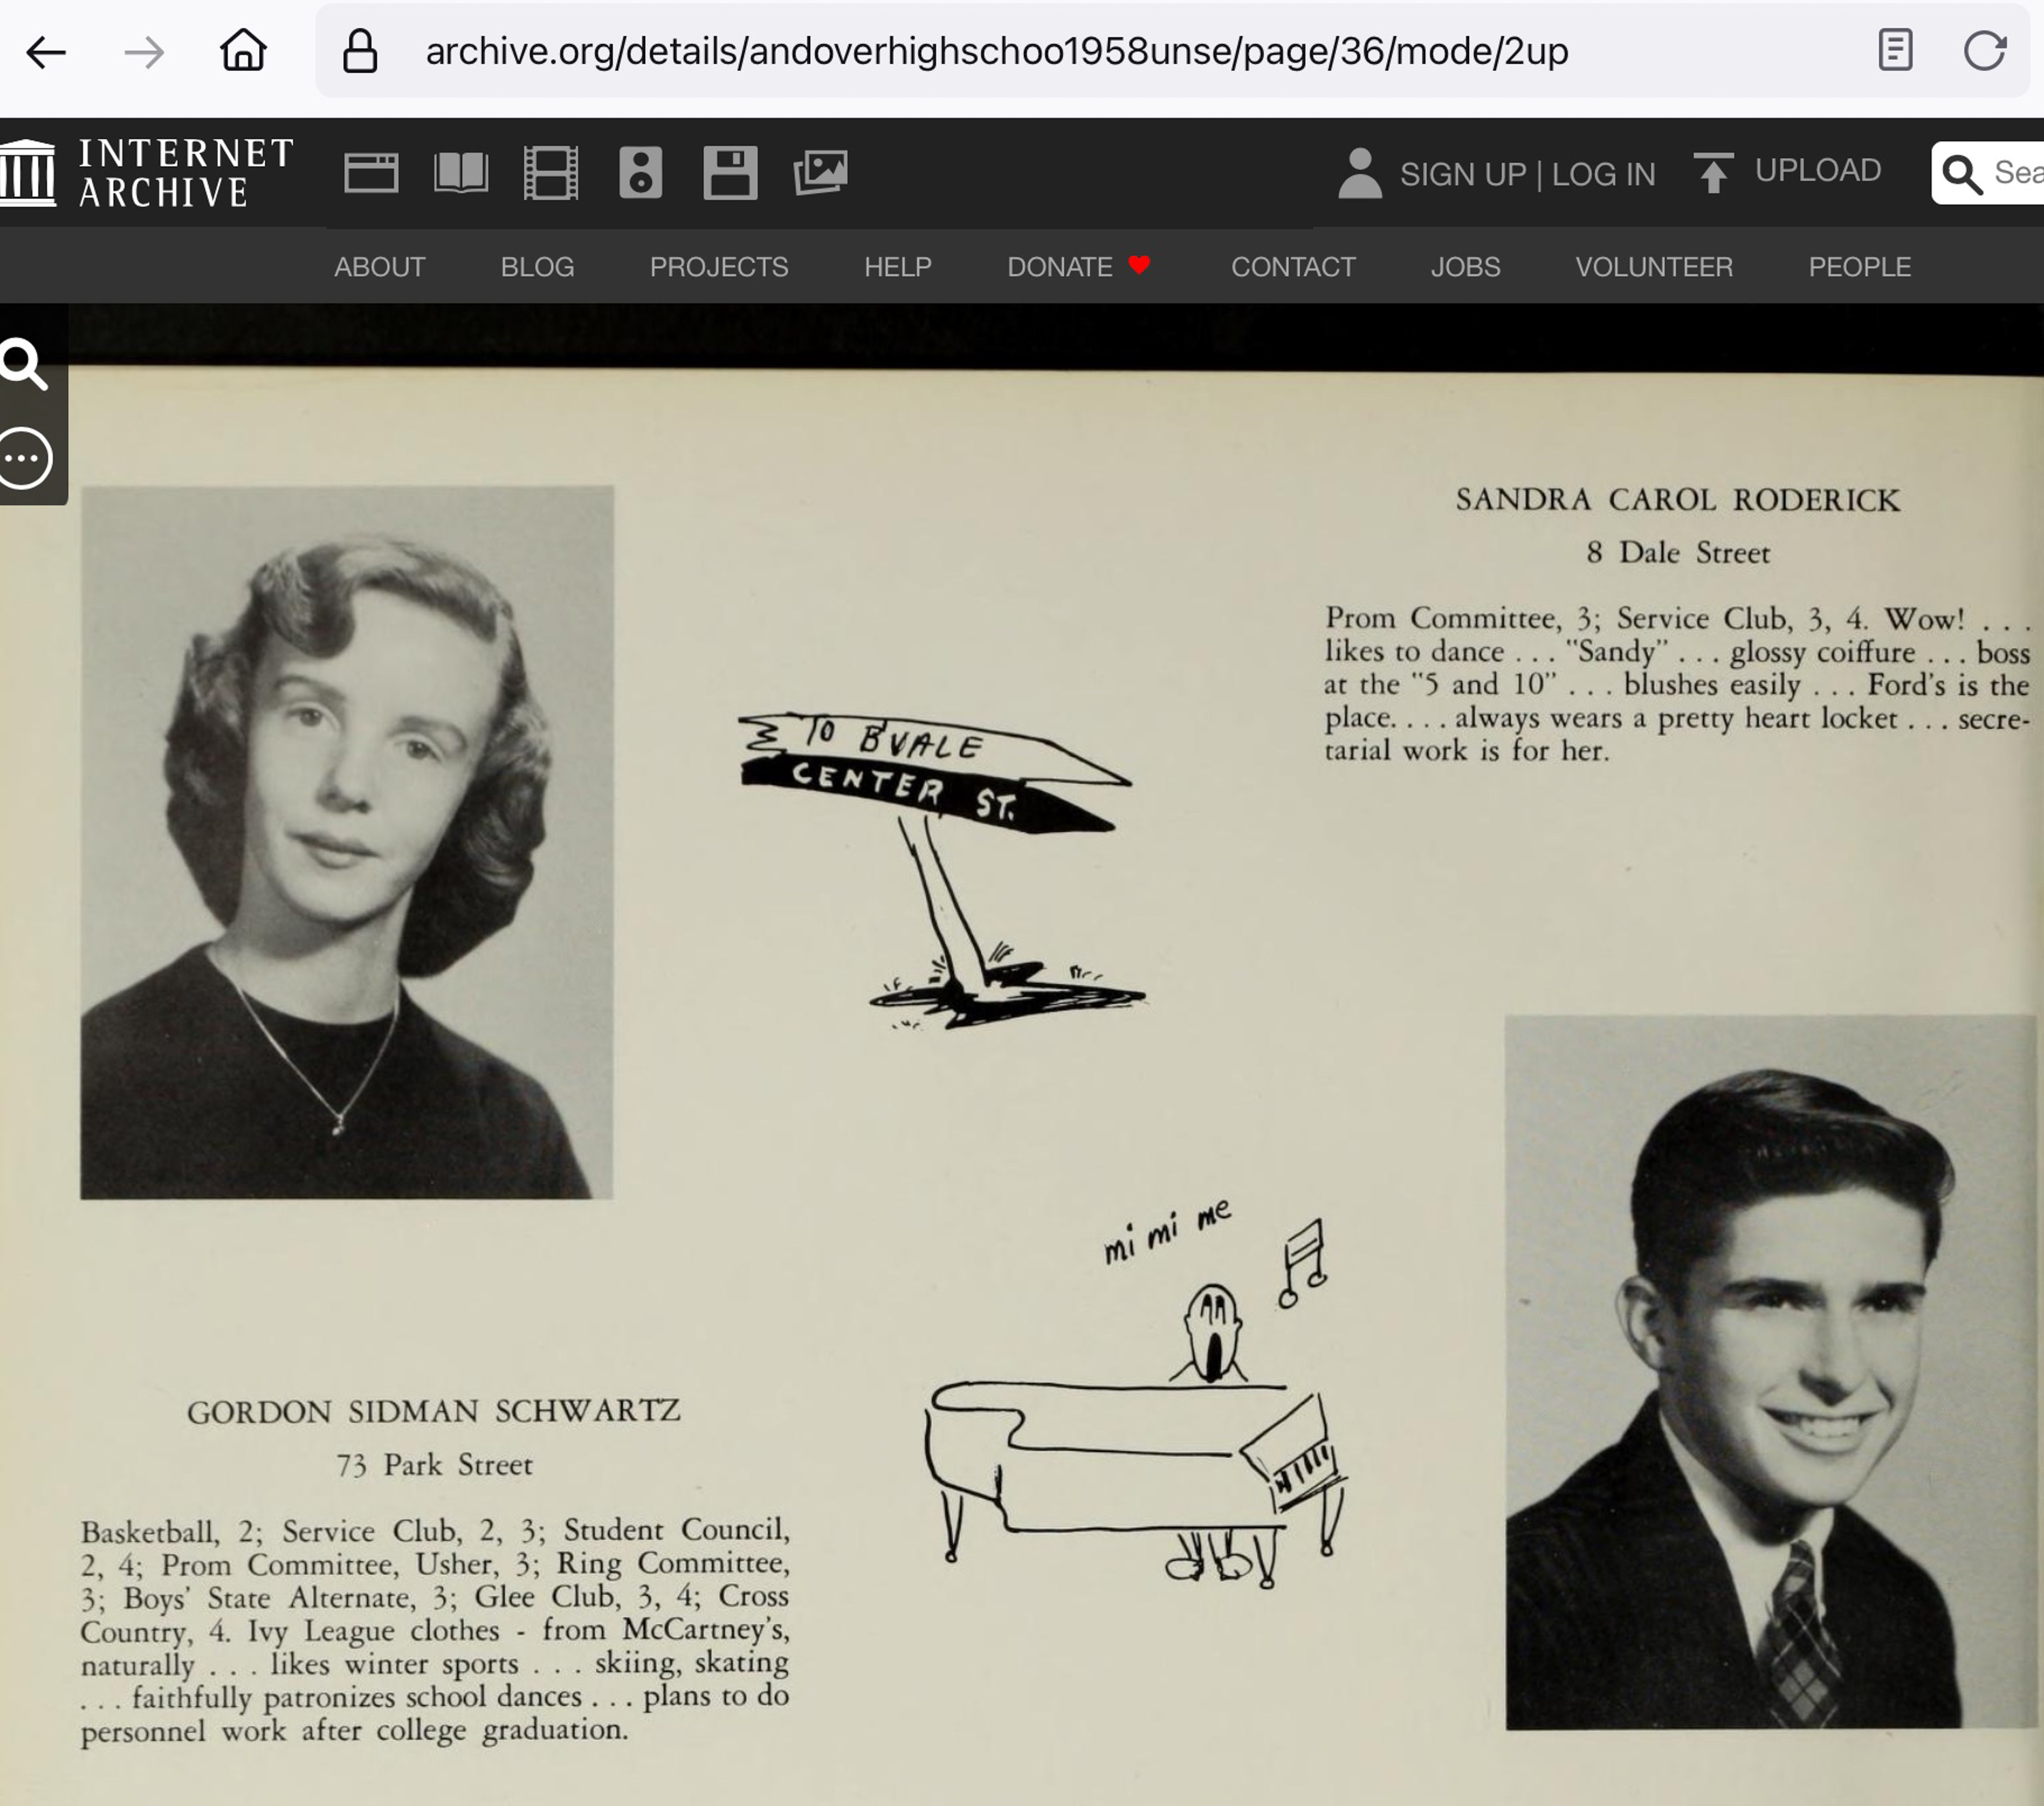Open the Software floppy disk icon
This screenshot has width=2044, height=1806.
(x=730, y=173)
